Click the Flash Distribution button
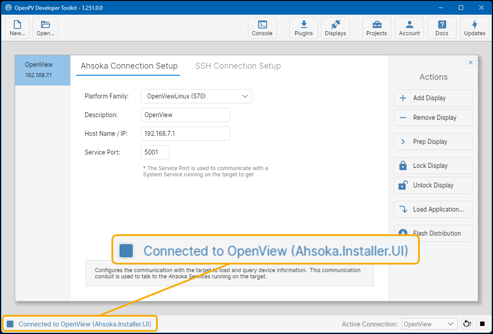This screenshot has width=493, height=334. point(433,233)
